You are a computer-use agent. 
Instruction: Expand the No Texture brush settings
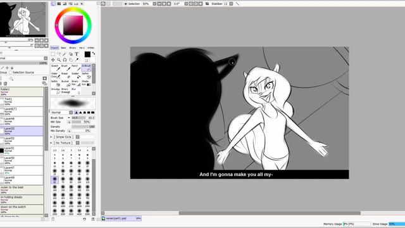(x=51, y=142)
